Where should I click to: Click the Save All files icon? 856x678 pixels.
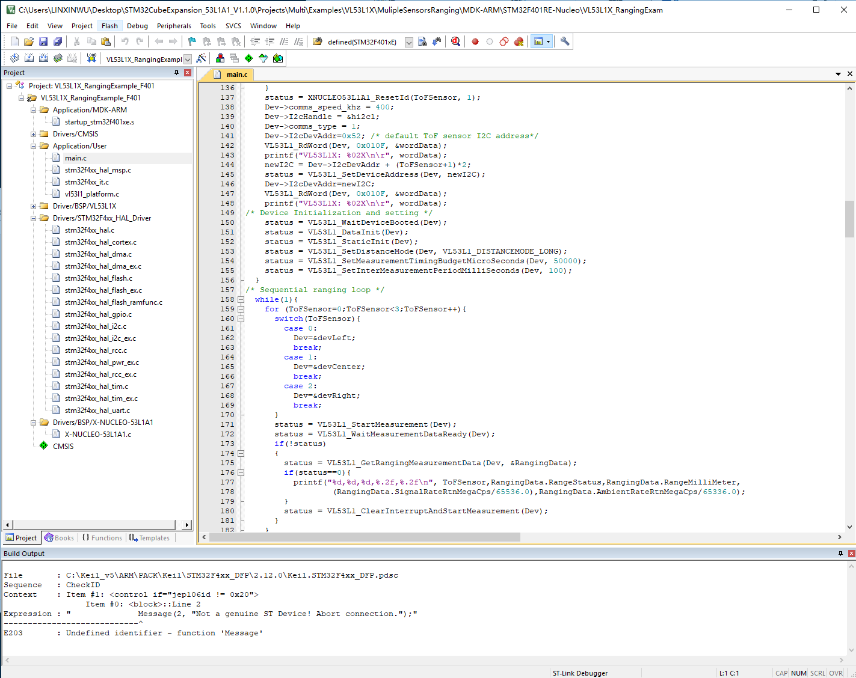point(58,41)
